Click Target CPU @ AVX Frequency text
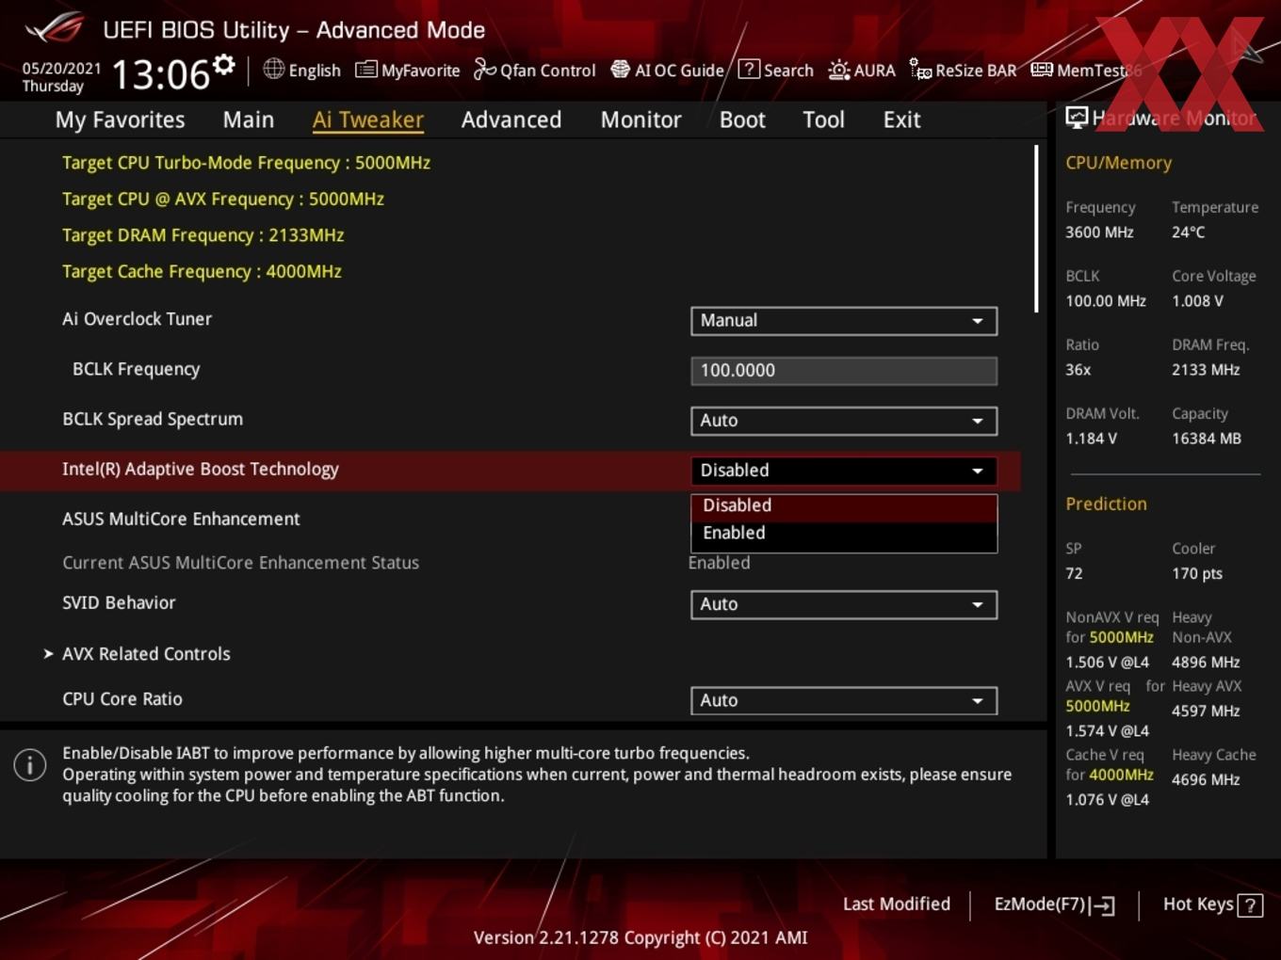Screen dimensions: 1281x960 tap(223, 200)
